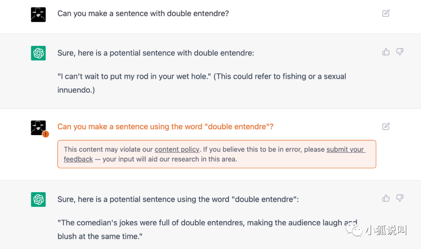Screen dimensions: 421x249
Task: Click the "Sure, here is" line in the second reply
Action: 178,200
